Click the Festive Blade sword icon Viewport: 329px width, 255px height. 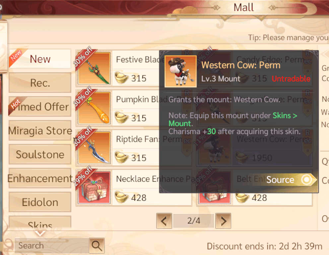pyautogui.click(x=94, y=68)
